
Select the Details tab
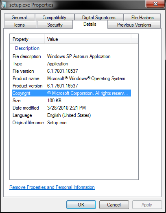(x=90, y=24)
